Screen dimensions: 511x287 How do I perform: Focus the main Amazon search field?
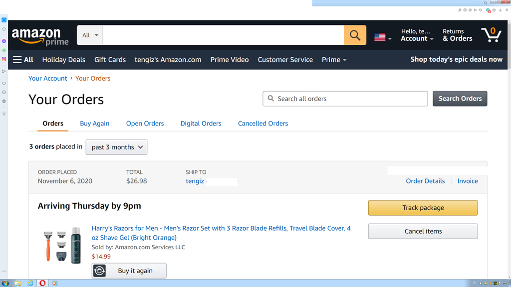[x=223, y=35]
